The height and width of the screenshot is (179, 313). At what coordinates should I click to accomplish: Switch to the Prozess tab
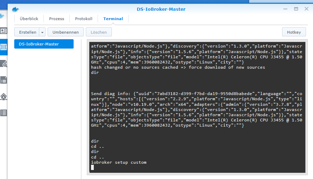[x=57, y=19]
